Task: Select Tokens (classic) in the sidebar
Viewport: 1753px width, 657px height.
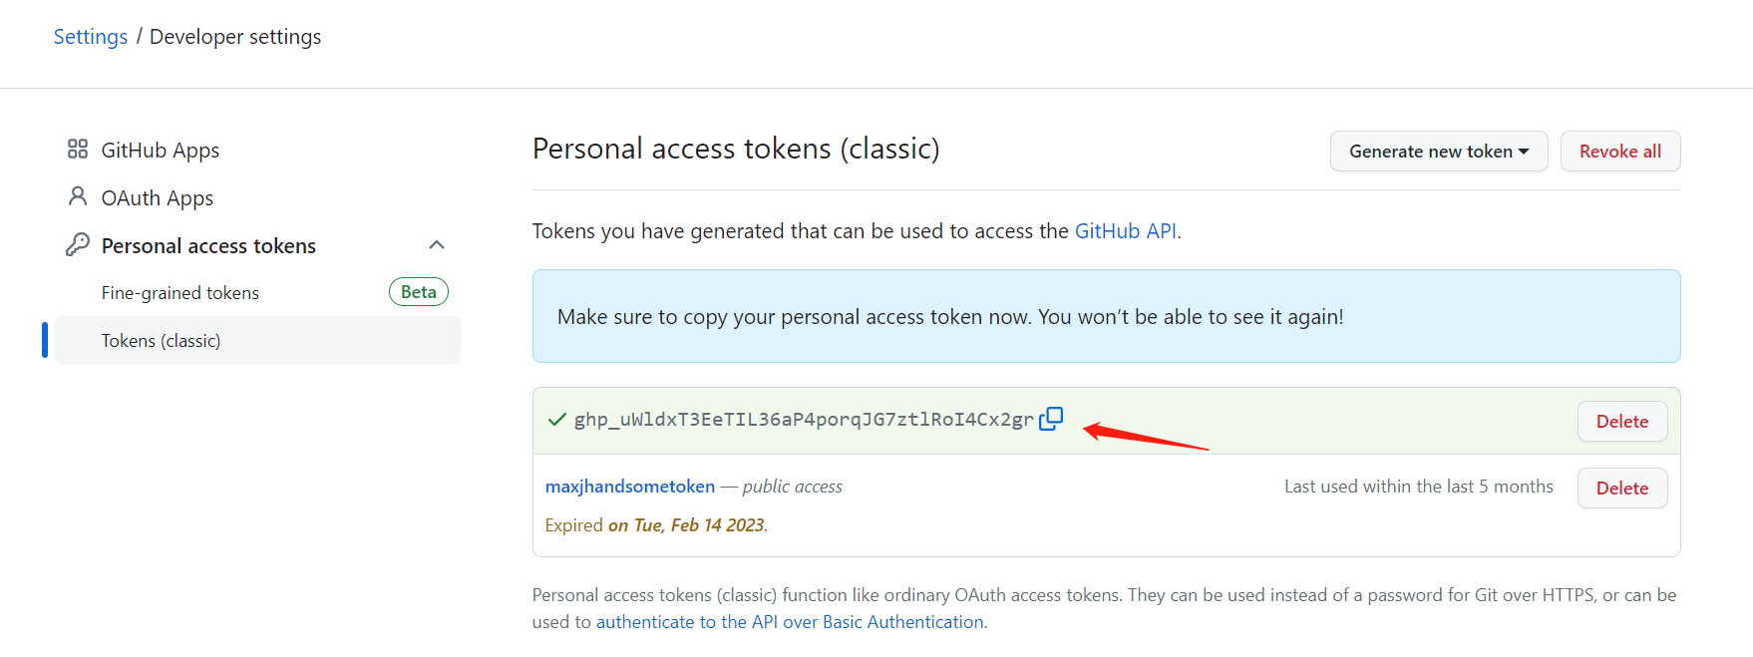Action: click(161, 341)
